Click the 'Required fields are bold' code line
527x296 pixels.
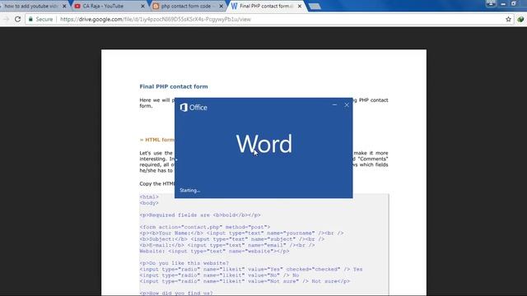(x=200, y=215)
